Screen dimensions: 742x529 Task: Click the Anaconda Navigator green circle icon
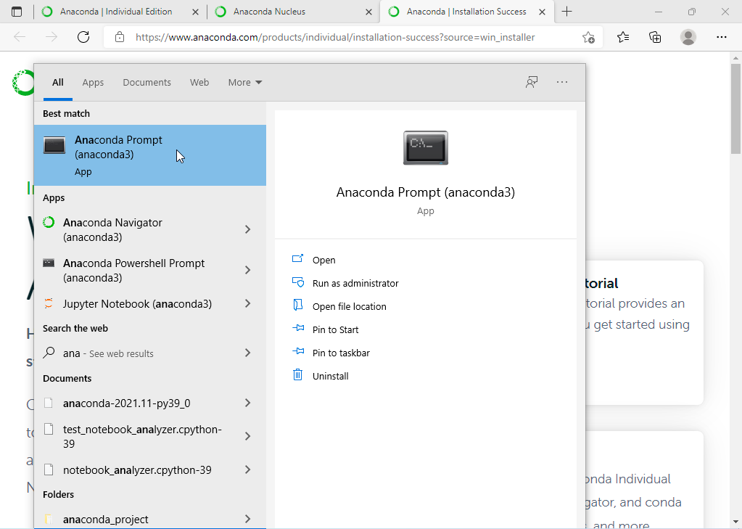click(x=49, y=222)
